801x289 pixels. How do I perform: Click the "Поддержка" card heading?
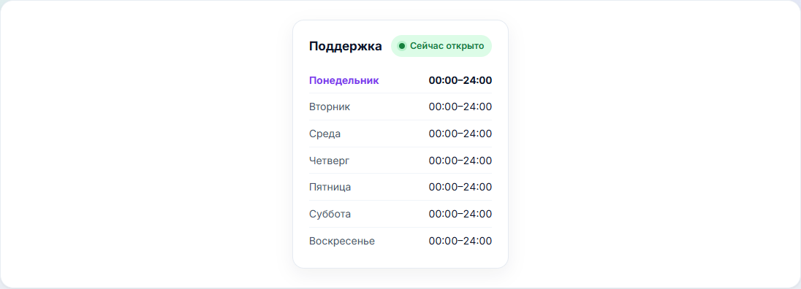[346, 47]
